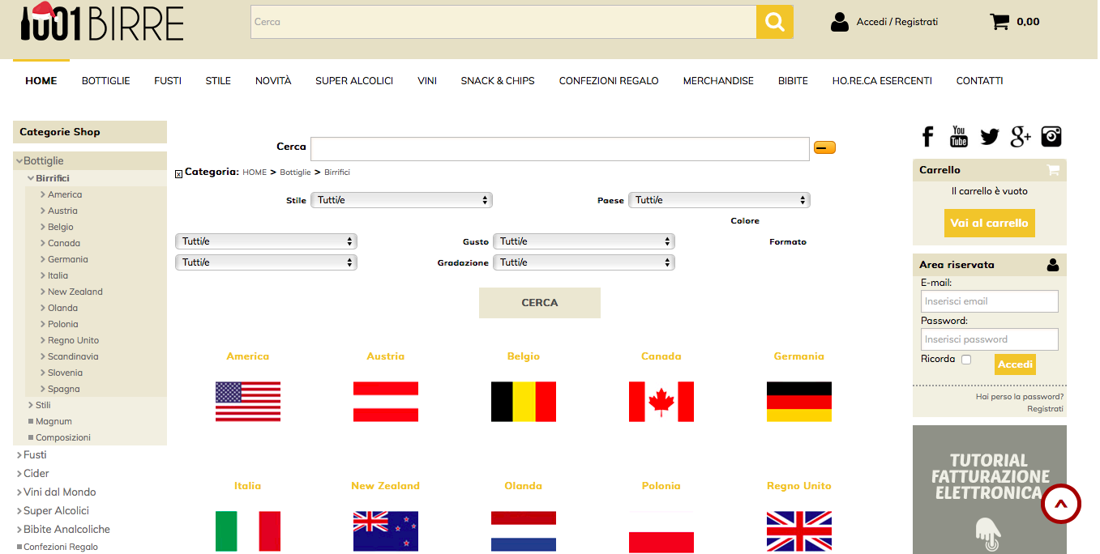1100x554 pixels.
Task: Click the CERCA filter button
Action: coord(540,303)
